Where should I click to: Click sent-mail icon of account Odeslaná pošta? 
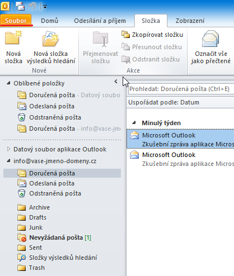click(22, 183)
